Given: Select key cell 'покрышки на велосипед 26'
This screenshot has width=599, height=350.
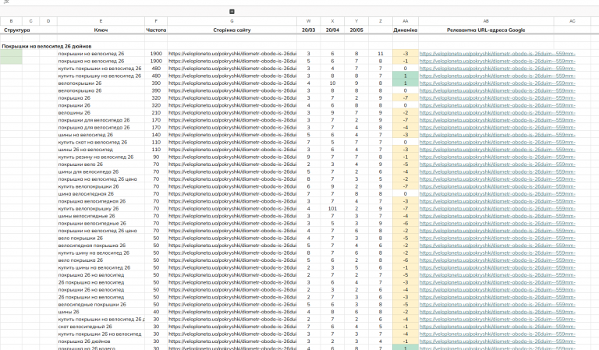Looking at the screenshot, I should point(101,54).
